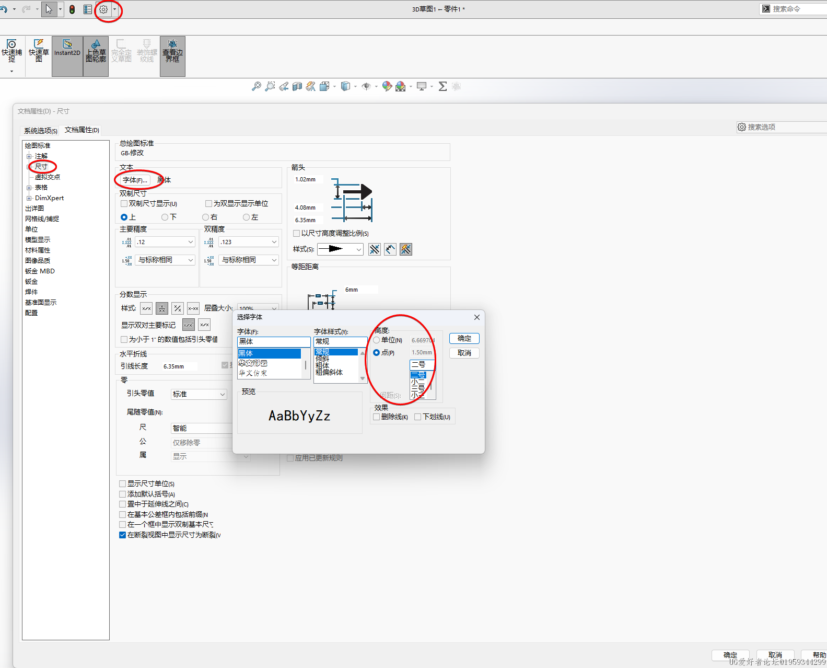
Task: Click the Apply Scene icon
Action: pyautogui.click(x=401, y=86)
